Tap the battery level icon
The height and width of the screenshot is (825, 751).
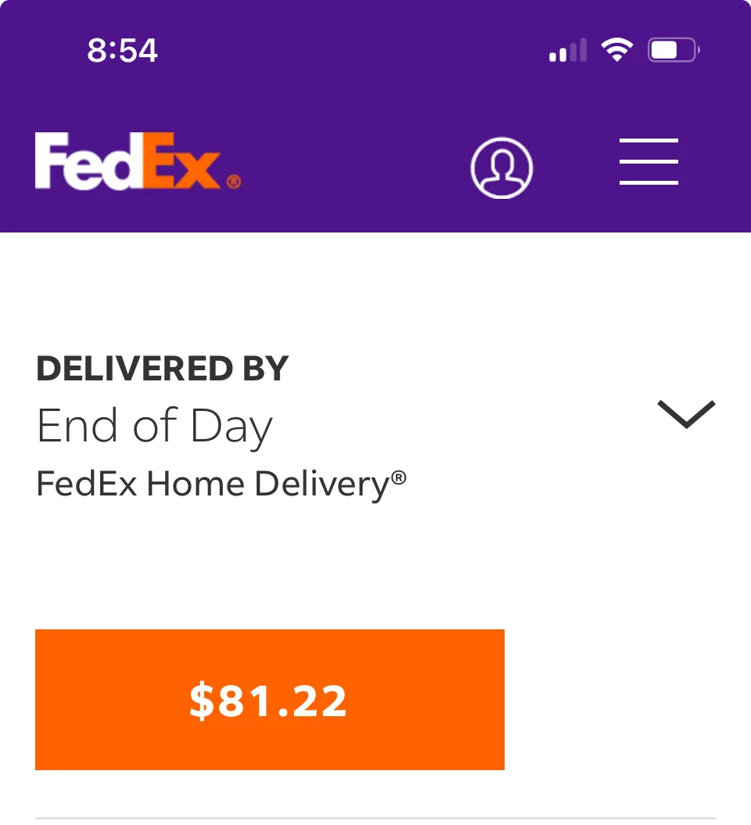point(673,52)
